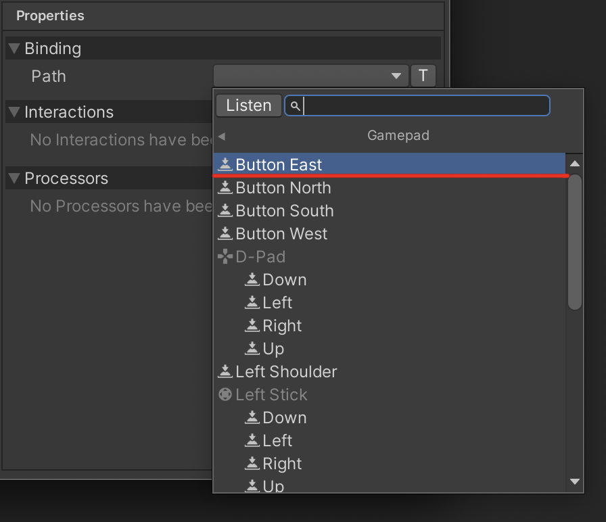
Task: Go back from Gamepad header
Action: coord(222,136)
